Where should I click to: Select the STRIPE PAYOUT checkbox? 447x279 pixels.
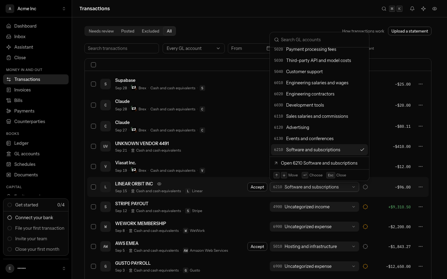tap(93, 207)
